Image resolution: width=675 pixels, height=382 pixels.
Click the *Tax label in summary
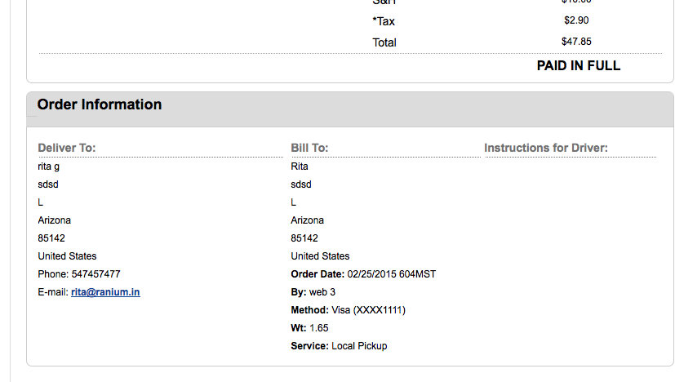click(x=384, y=21)
